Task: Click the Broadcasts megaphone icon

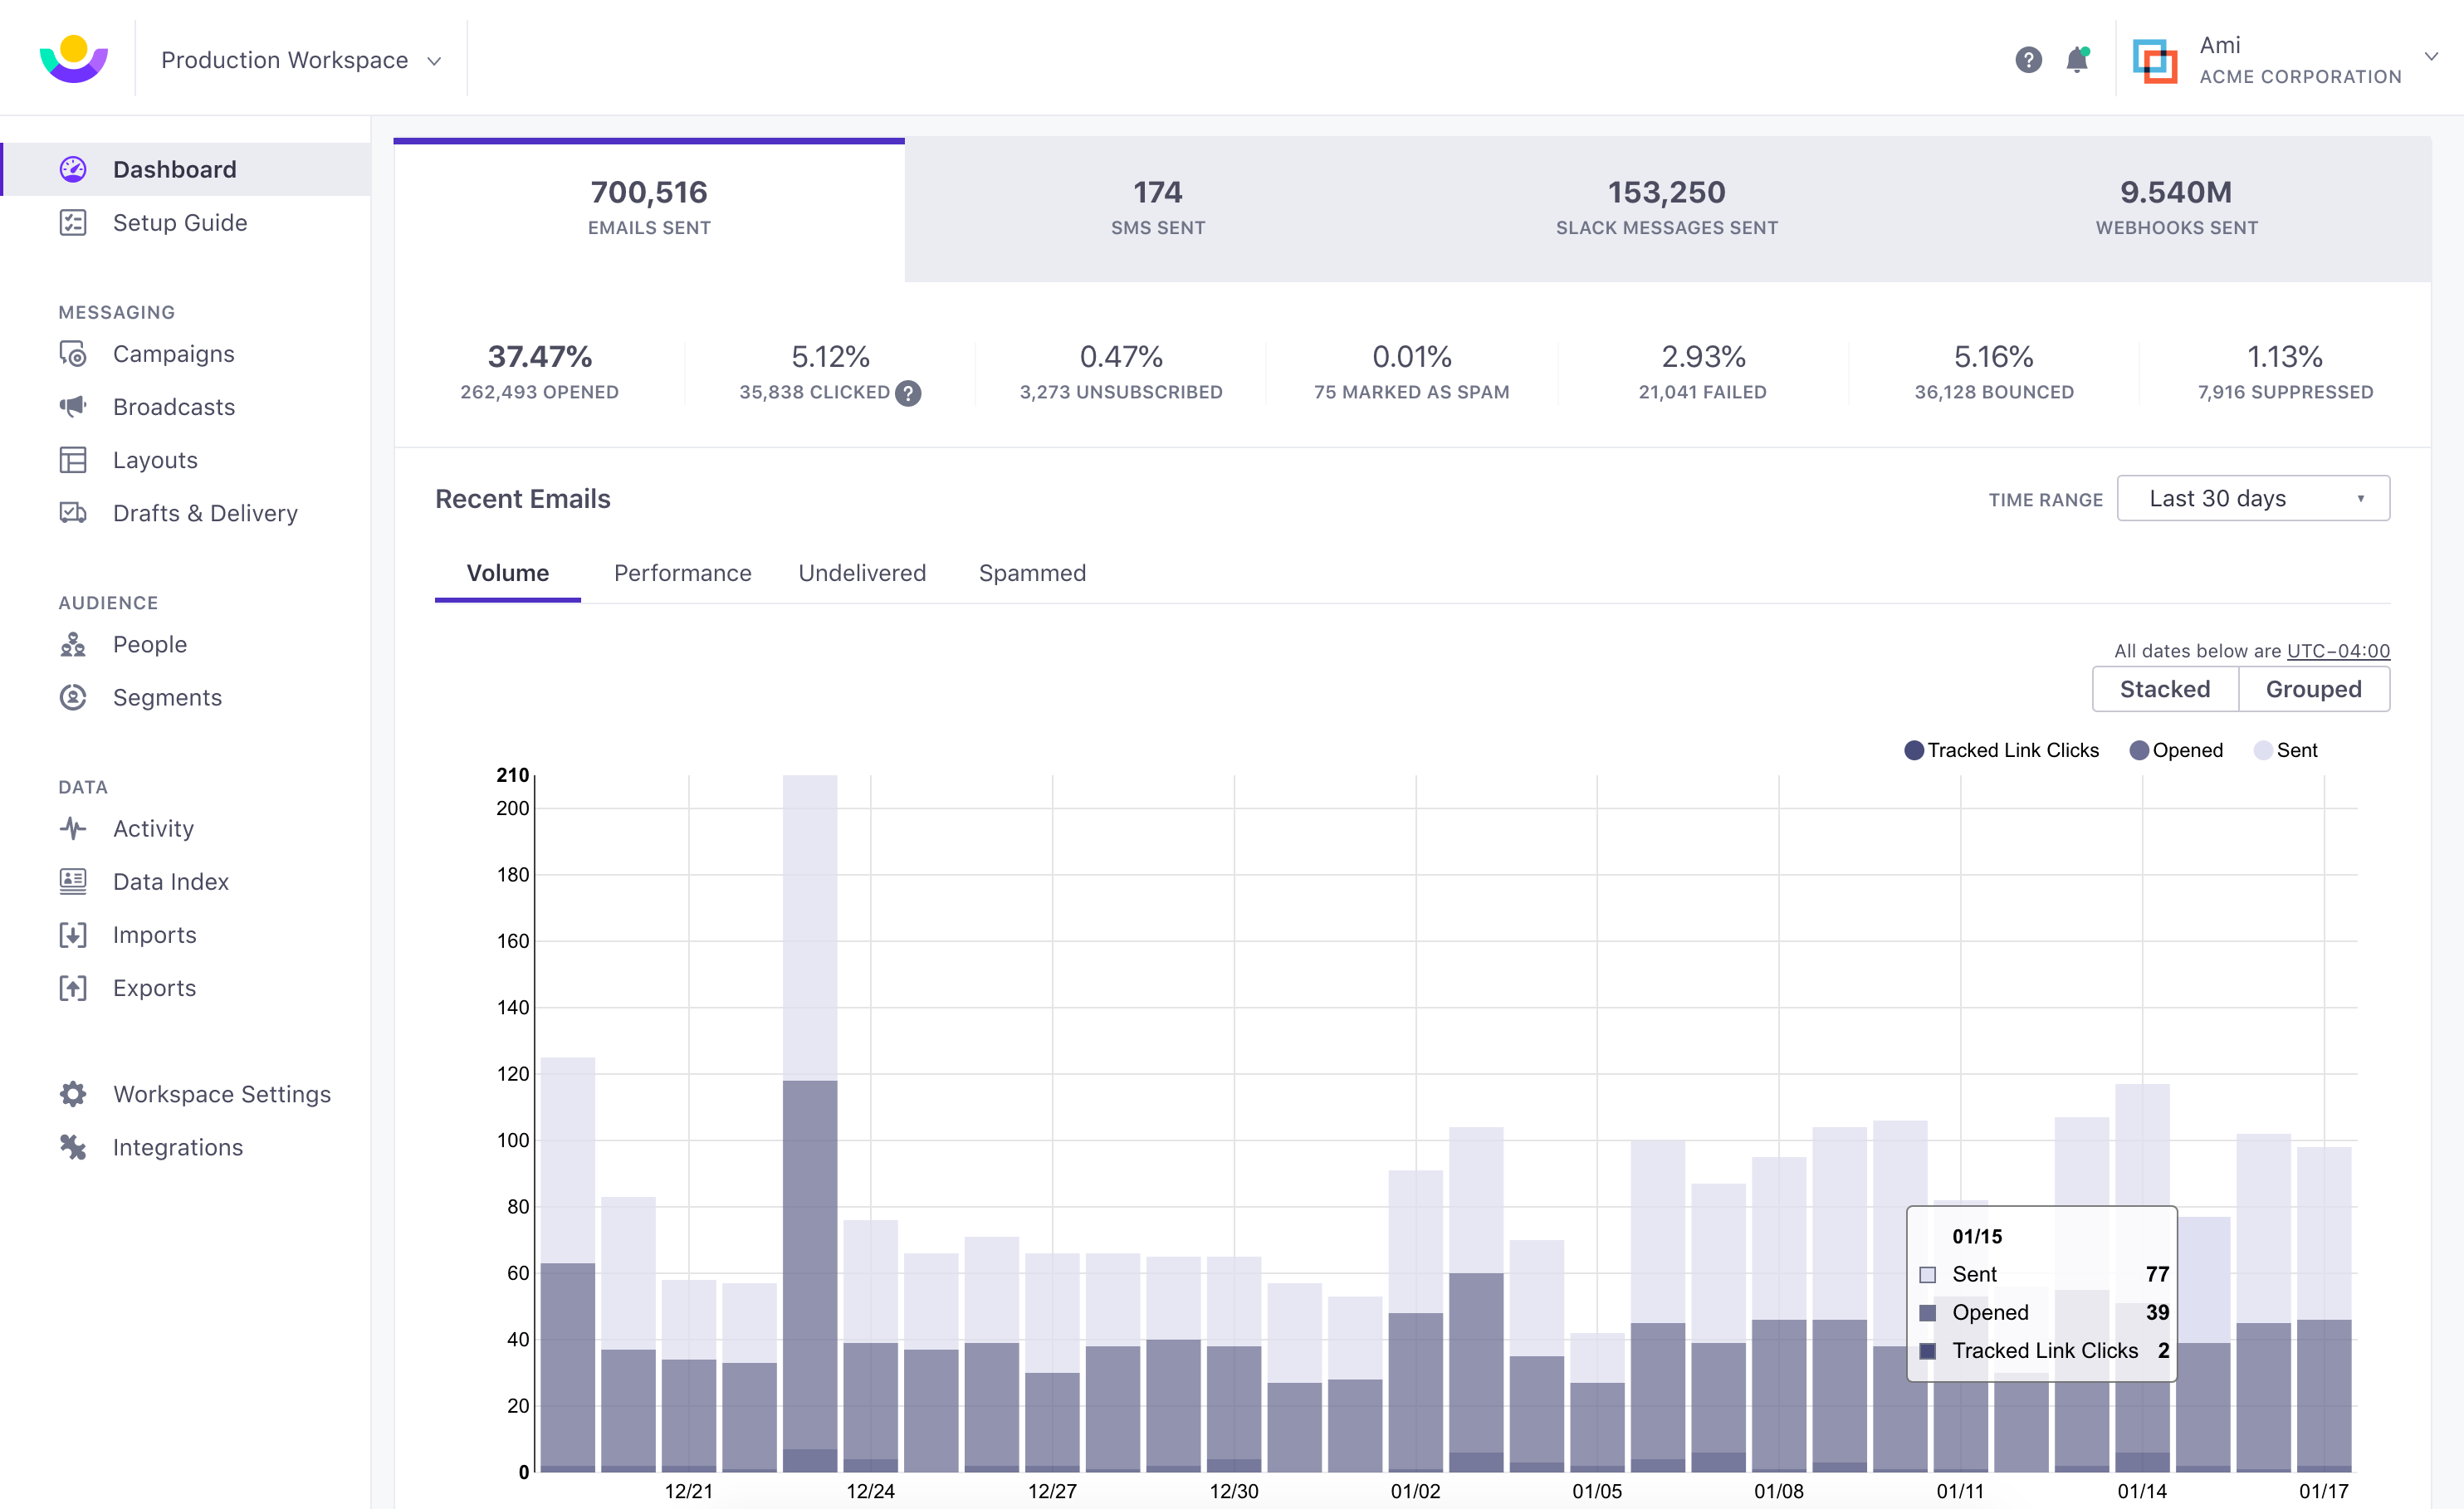Action: [x=73, y=407]
